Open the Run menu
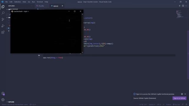 click(x=33, y=2)
